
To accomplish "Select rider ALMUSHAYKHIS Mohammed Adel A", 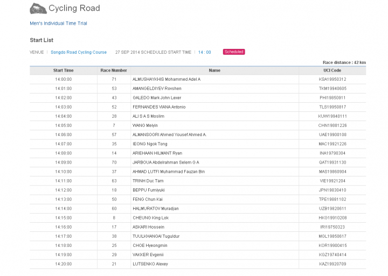I will point(167,79).
